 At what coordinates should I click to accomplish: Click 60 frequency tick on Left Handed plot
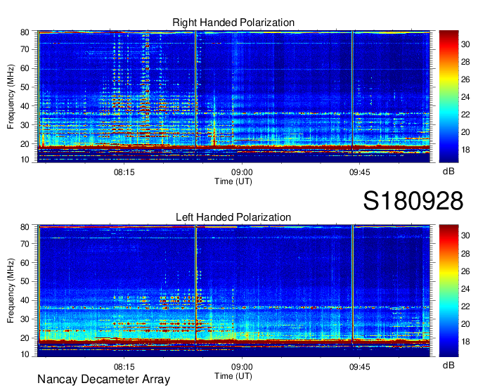[x=25, y=262]
